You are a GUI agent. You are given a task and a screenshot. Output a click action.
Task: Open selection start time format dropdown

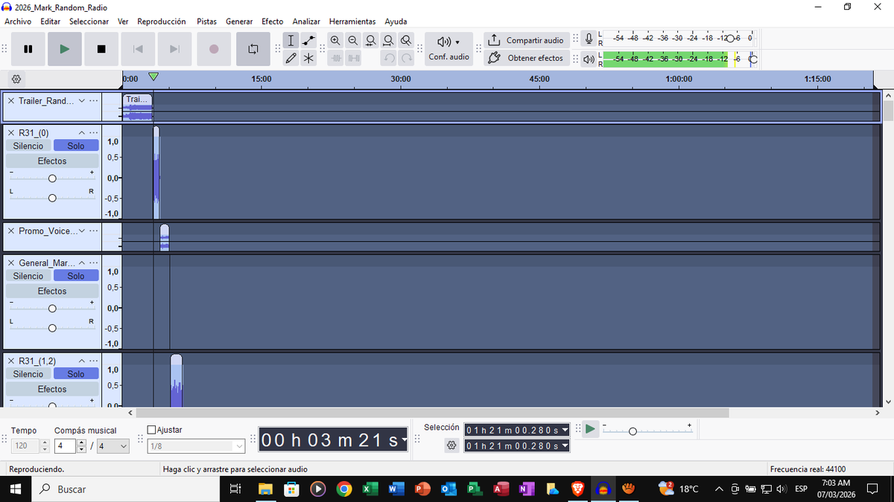tap(565, 430)
